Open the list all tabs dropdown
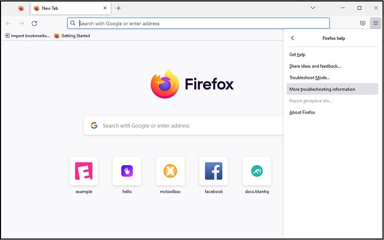The height and width of the screenshot is (240, 384). pos(313,8)
